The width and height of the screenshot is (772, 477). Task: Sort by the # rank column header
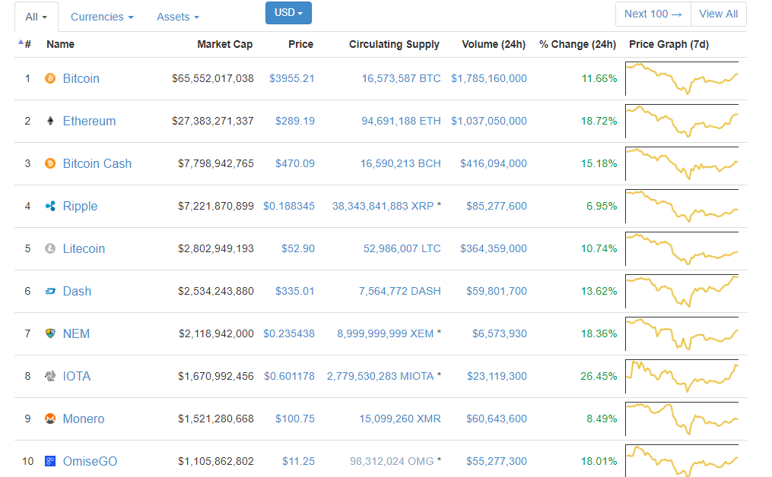(27, 44)
